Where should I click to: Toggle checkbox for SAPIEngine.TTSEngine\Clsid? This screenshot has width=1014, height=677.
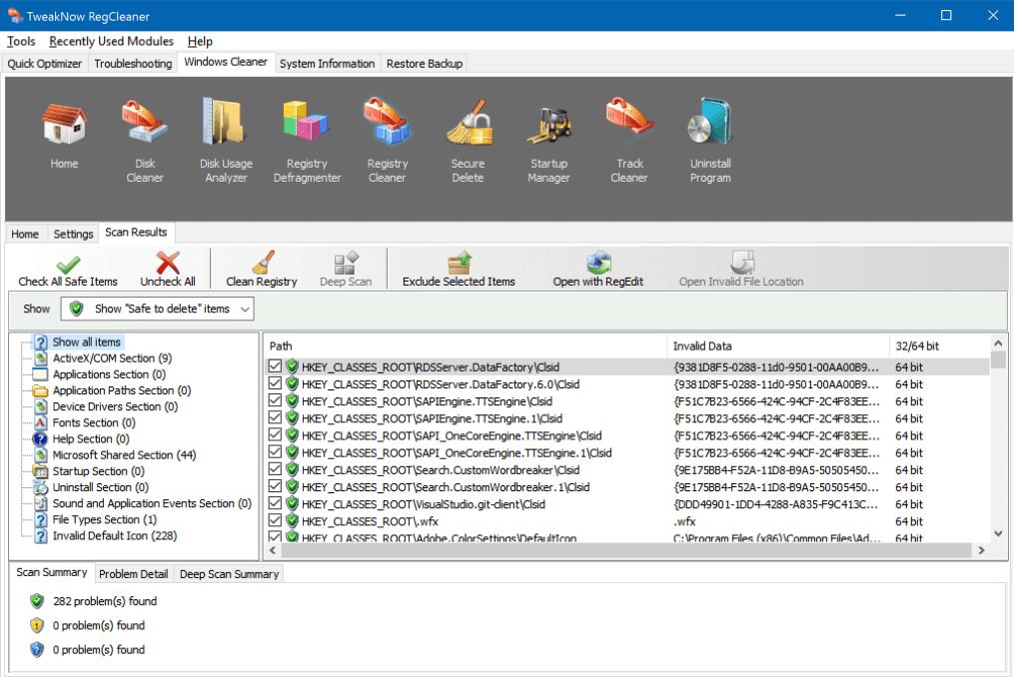tap(275, 400)
